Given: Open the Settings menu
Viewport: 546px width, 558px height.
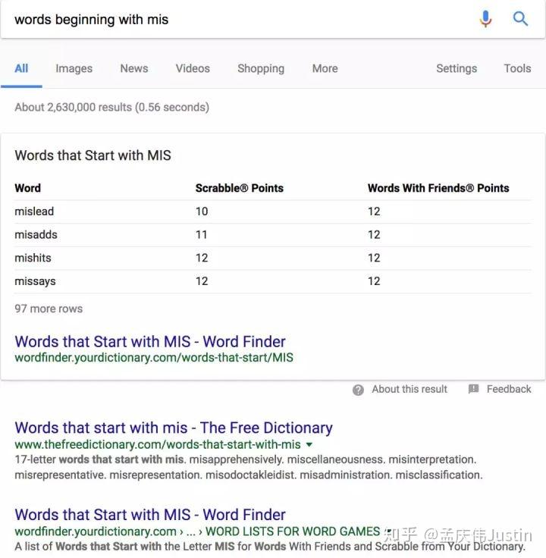Looking at the screenshot, I should (456, 68).
